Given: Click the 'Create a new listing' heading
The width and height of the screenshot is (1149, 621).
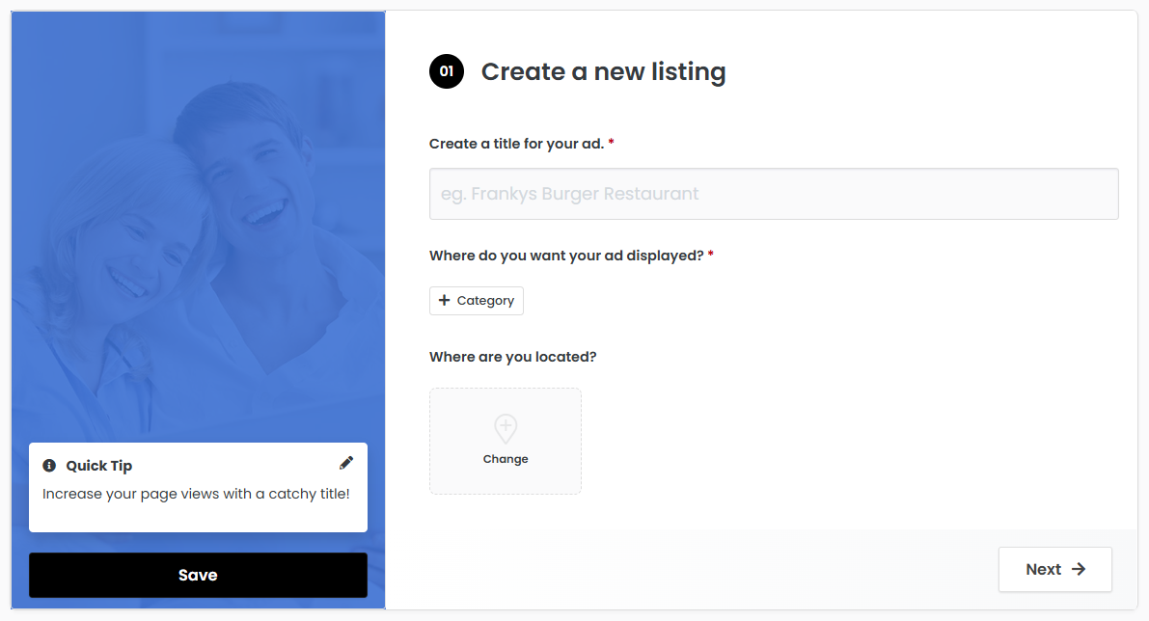Looking at the screenshot, I should pos(603,71).
